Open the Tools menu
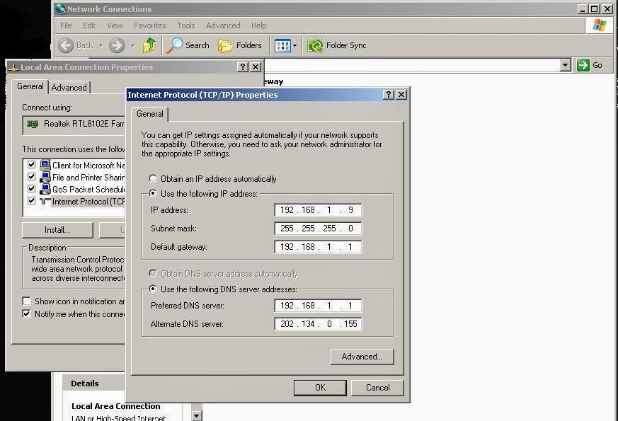This screenshot has height=421, width=618. pyautogui.click(x=186, y=25)
